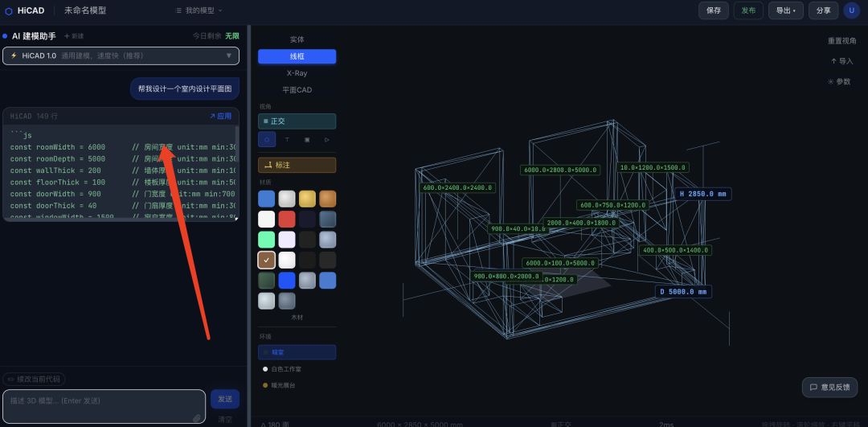Click the resize handle of the code block

coord(236,219)
